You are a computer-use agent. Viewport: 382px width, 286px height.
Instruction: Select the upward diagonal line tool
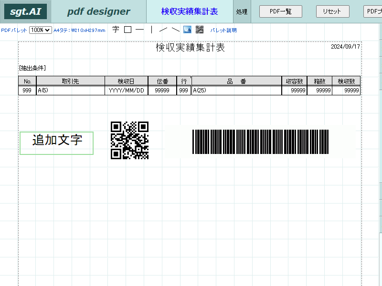163,30
